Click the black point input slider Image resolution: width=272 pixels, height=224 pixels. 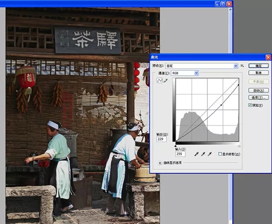[175, 146]
